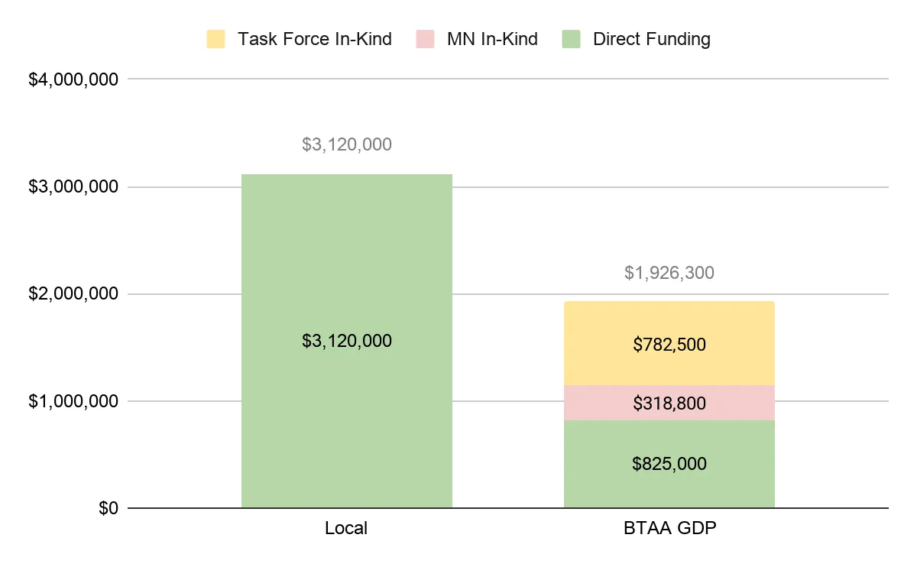917x567 pixels.
Task: Click the $0 y-axis label
Action: [x=109, y=508]
